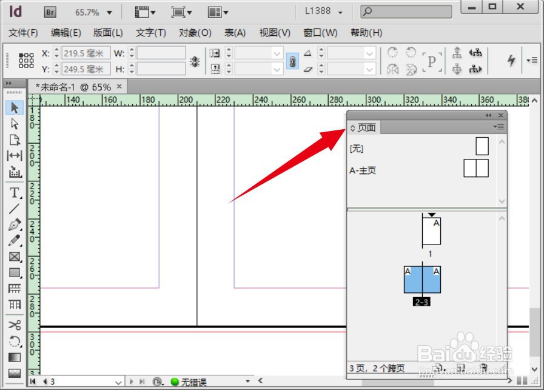
Task: Select the Pencil tool
Action: [15, 241]
